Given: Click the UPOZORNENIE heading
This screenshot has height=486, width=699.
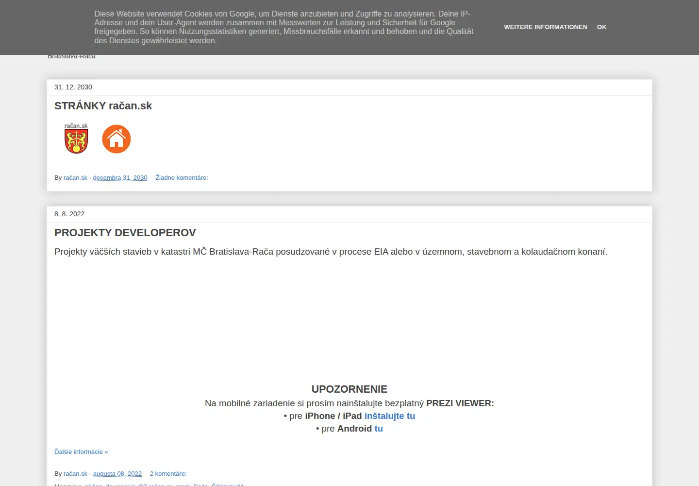Looking at the screenshot, I should [349, 389].
